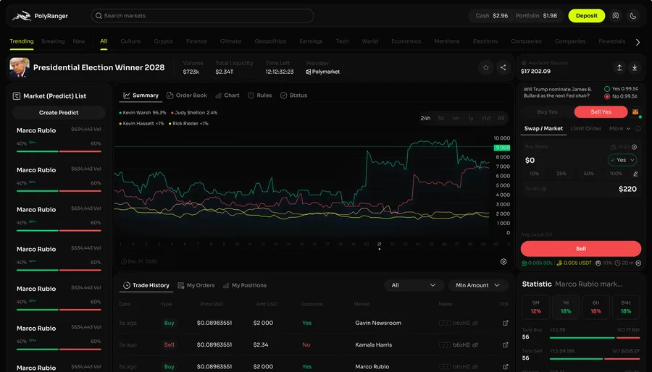652x372 pixels.
Task: Select the 7d chart range
Action: click(x=440, y=118)
